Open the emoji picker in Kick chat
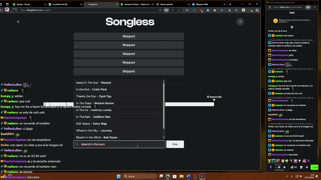The height and width of the screenshot is (180, 321). click(284, 167)
